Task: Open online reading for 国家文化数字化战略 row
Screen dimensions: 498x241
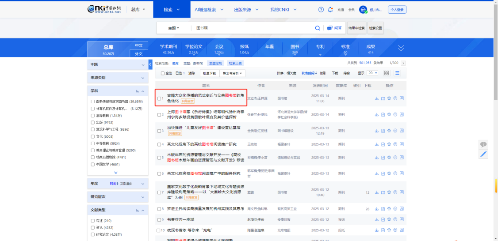Action: (383, 192)
